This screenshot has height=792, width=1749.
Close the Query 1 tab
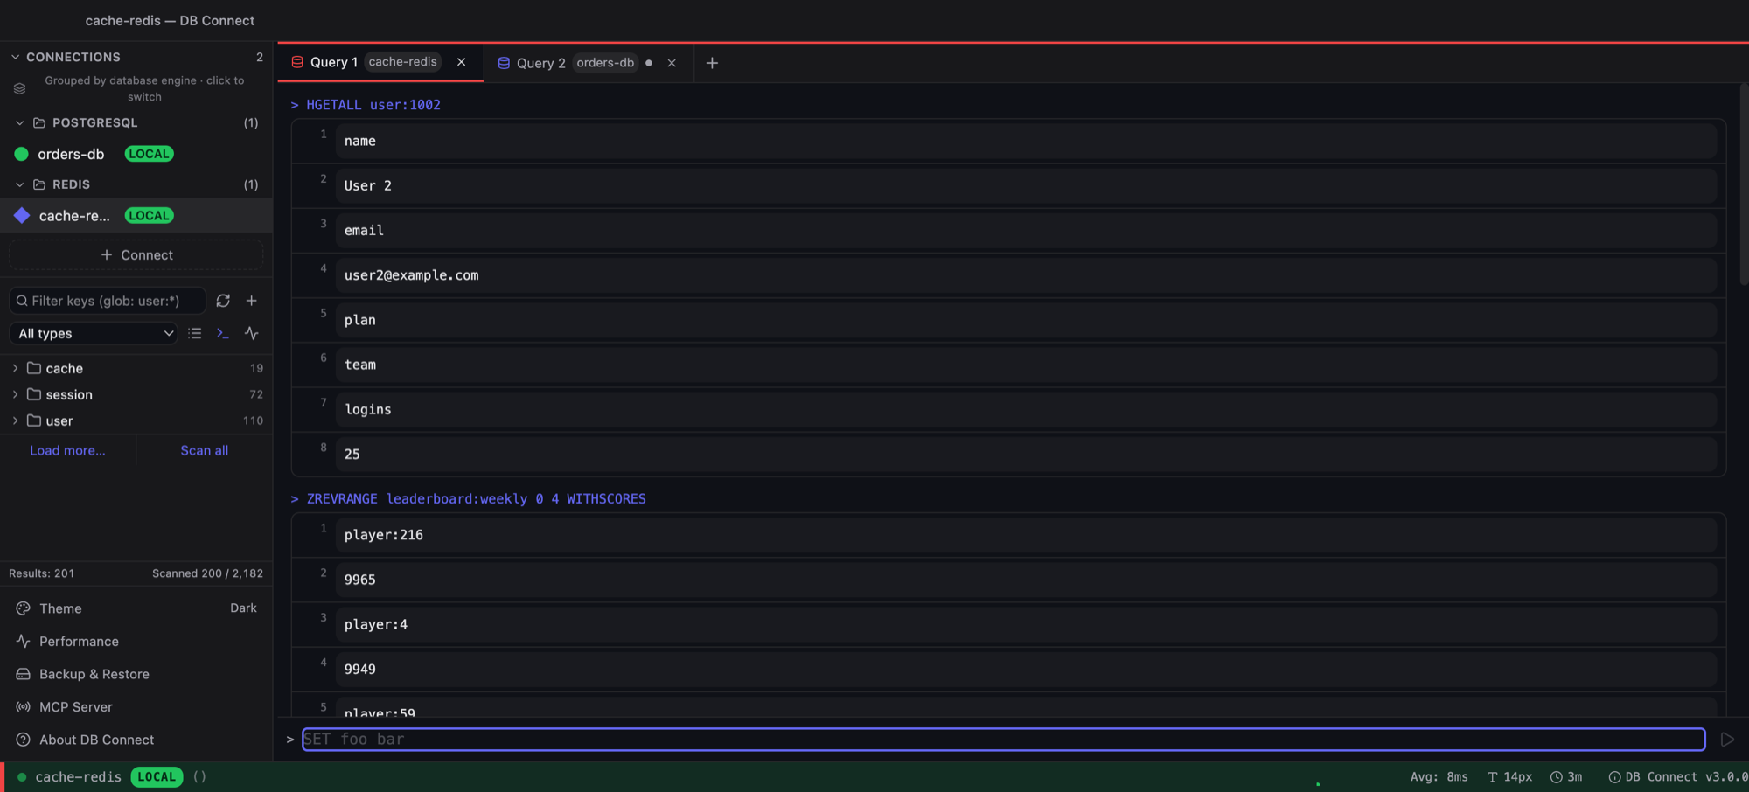point(461,62)
